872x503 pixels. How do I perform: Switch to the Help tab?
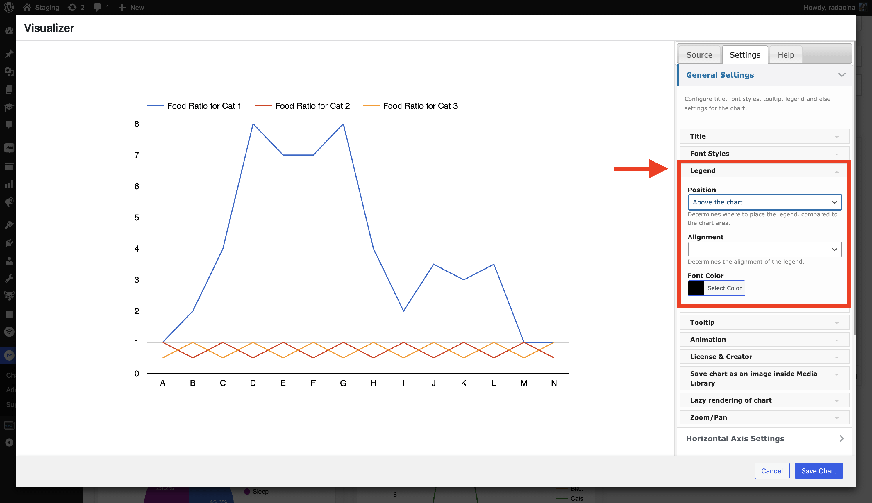tap(785, 55)
